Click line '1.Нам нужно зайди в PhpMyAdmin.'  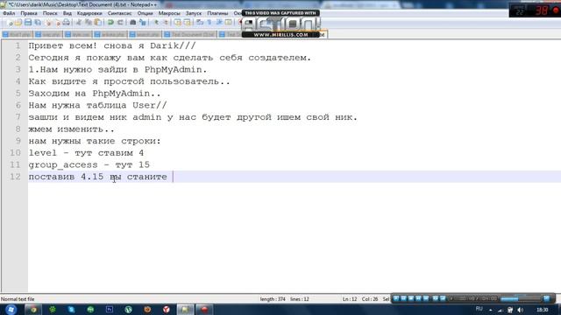[x=117, y=70]
